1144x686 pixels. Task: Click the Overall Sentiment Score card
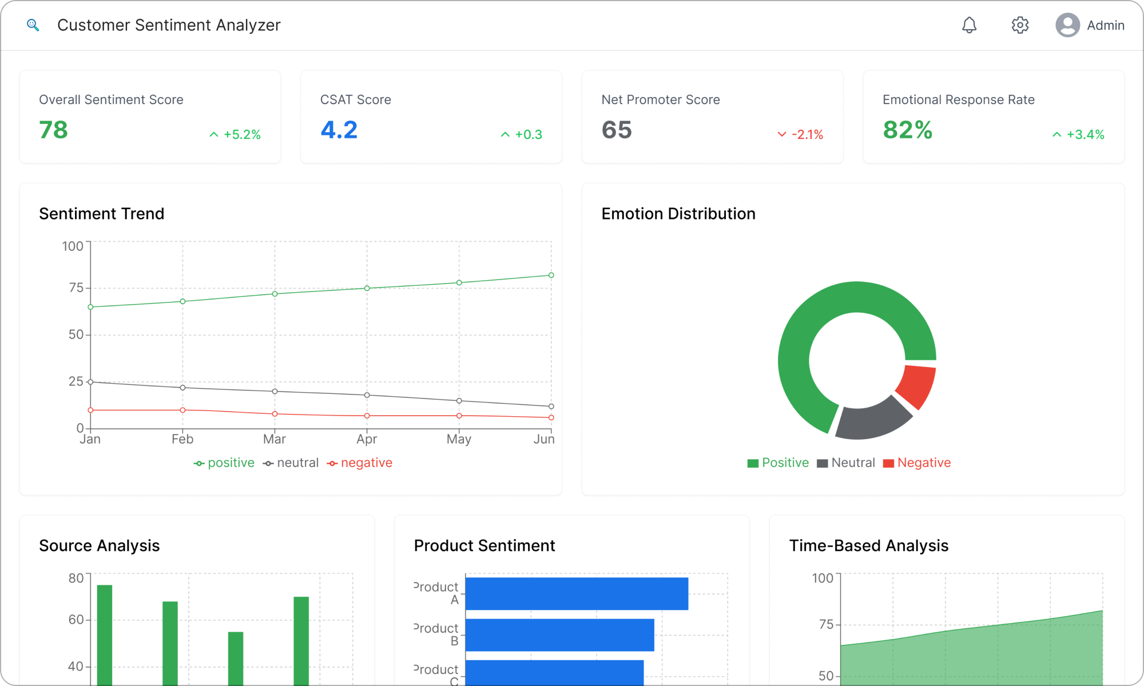click(x=150, y=117)
